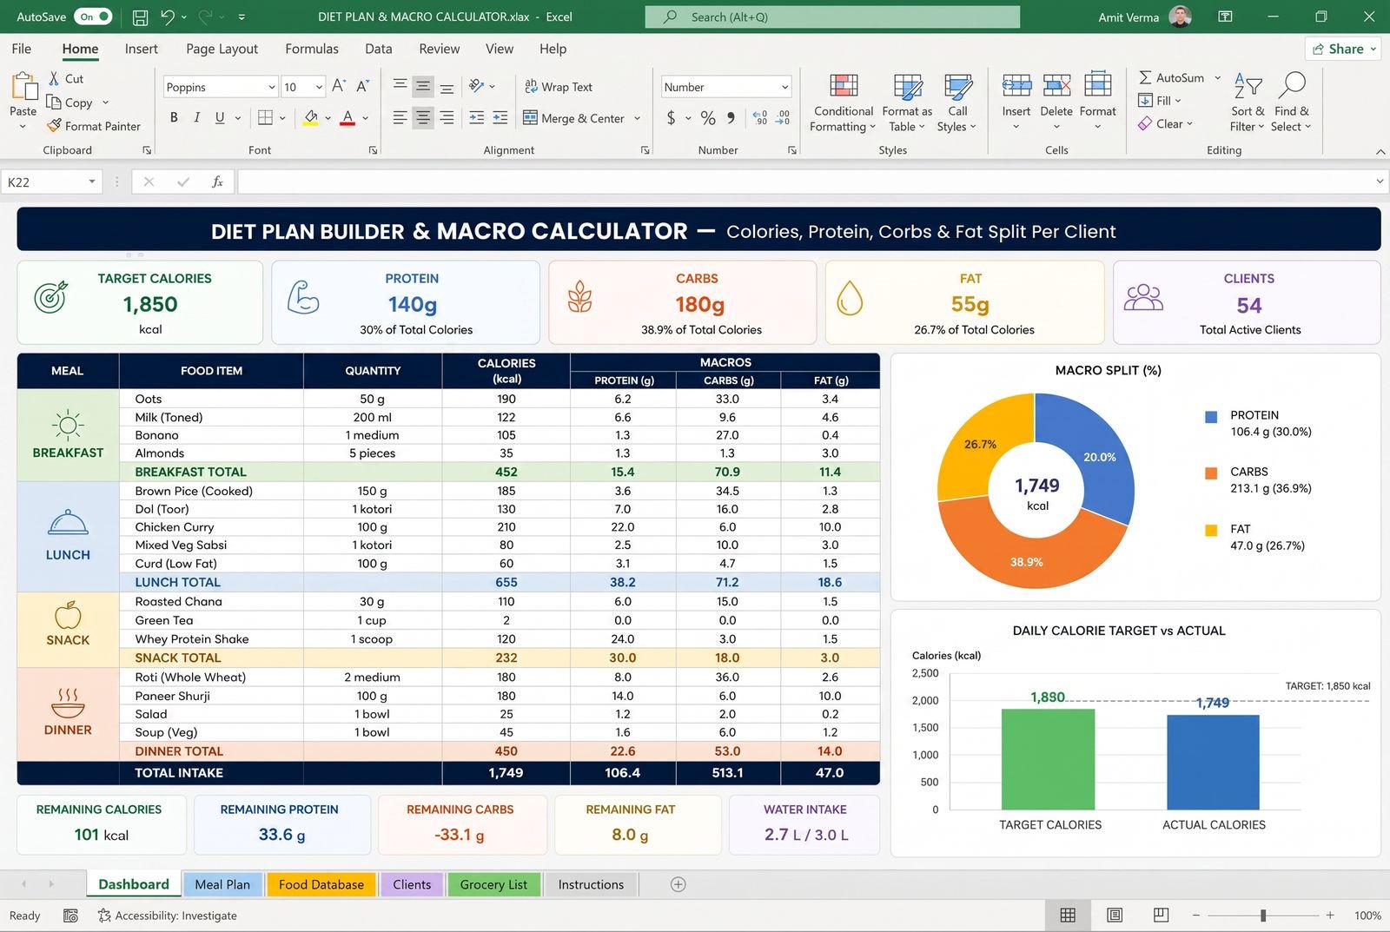Click Decrease Indent icon
1390x932 pixels.
point(477,117)
